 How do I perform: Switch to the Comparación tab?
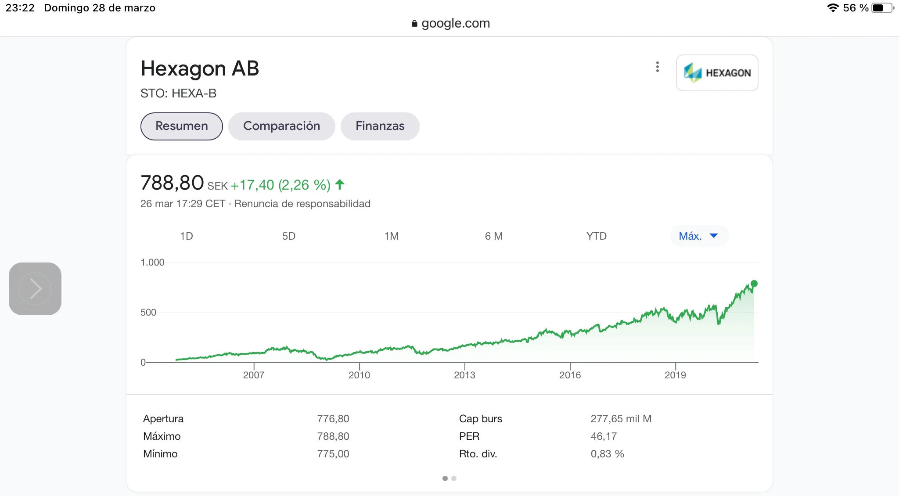pyautogui.click(x=281, y=126)
